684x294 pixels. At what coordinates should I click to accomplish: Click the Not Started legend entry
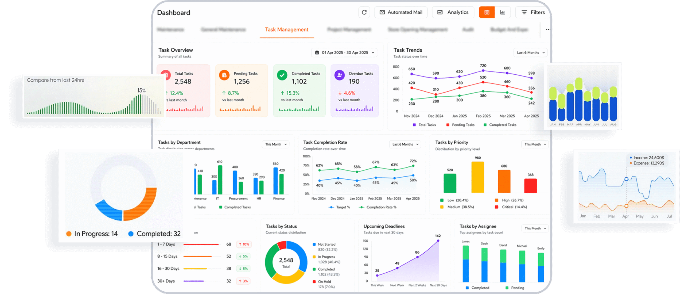(x=325, y=247)
